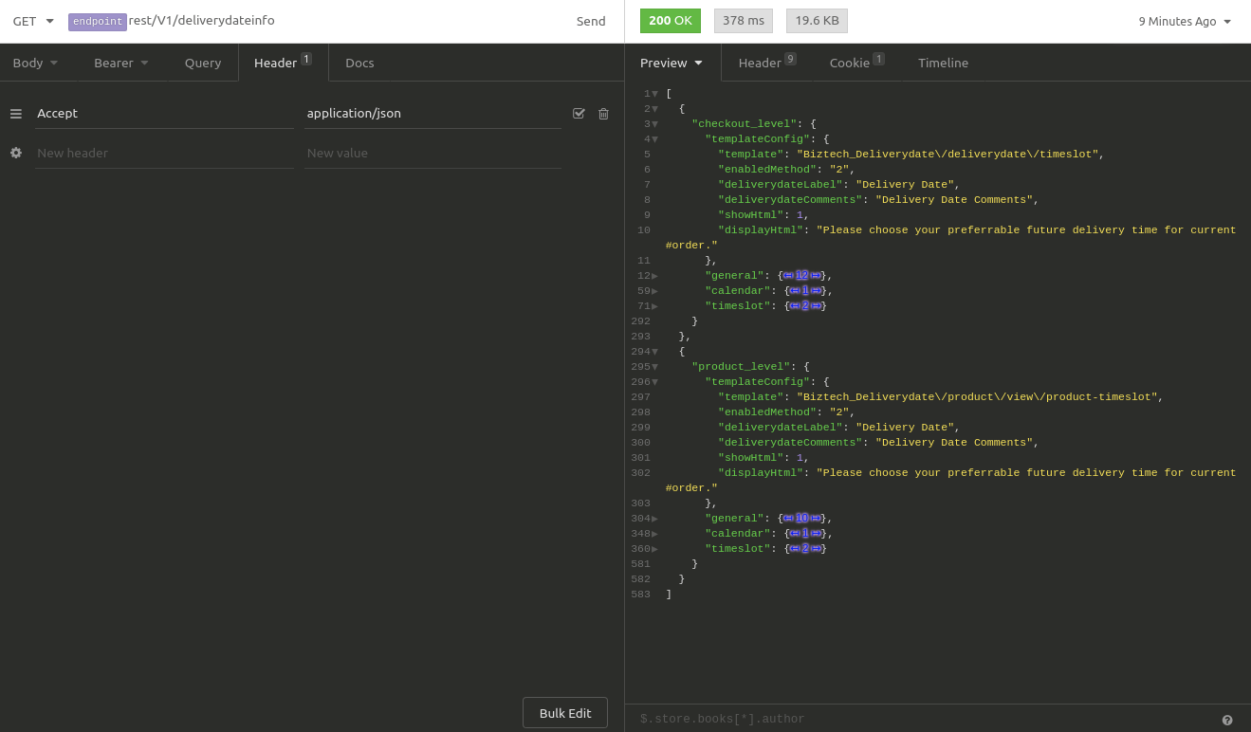Delete the Accept header using trash icon
Viewport: 1251px width, 732px height.
(x=603, y=113)
